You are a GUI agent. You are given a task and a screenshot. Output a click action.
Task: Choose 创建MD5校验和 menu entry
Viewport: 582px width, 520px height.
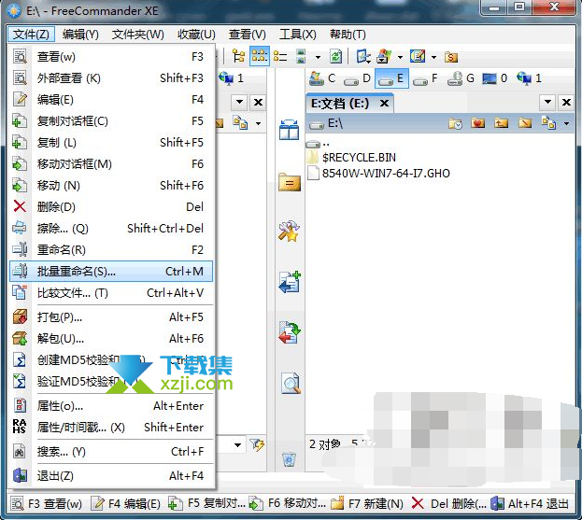point(111,360)
